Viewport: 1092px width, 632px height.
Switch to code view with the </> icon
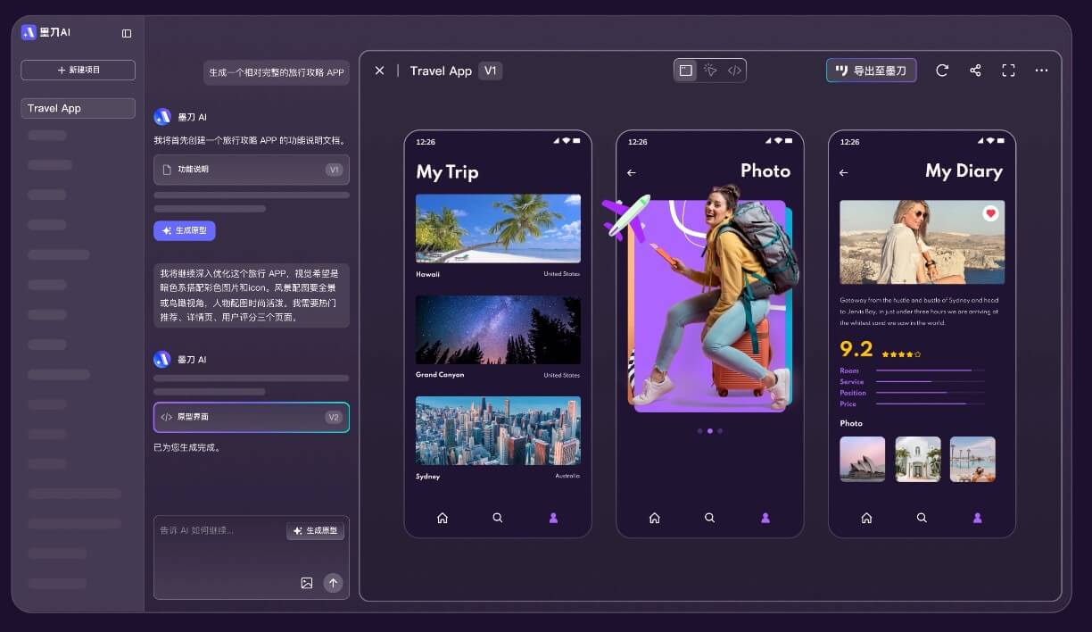click(733, 70)
